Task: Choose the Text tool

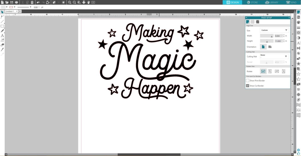Action: (3, 35)
